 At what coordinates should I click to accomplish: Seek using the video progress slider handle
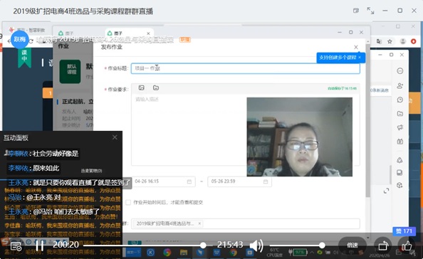[203, 245]
